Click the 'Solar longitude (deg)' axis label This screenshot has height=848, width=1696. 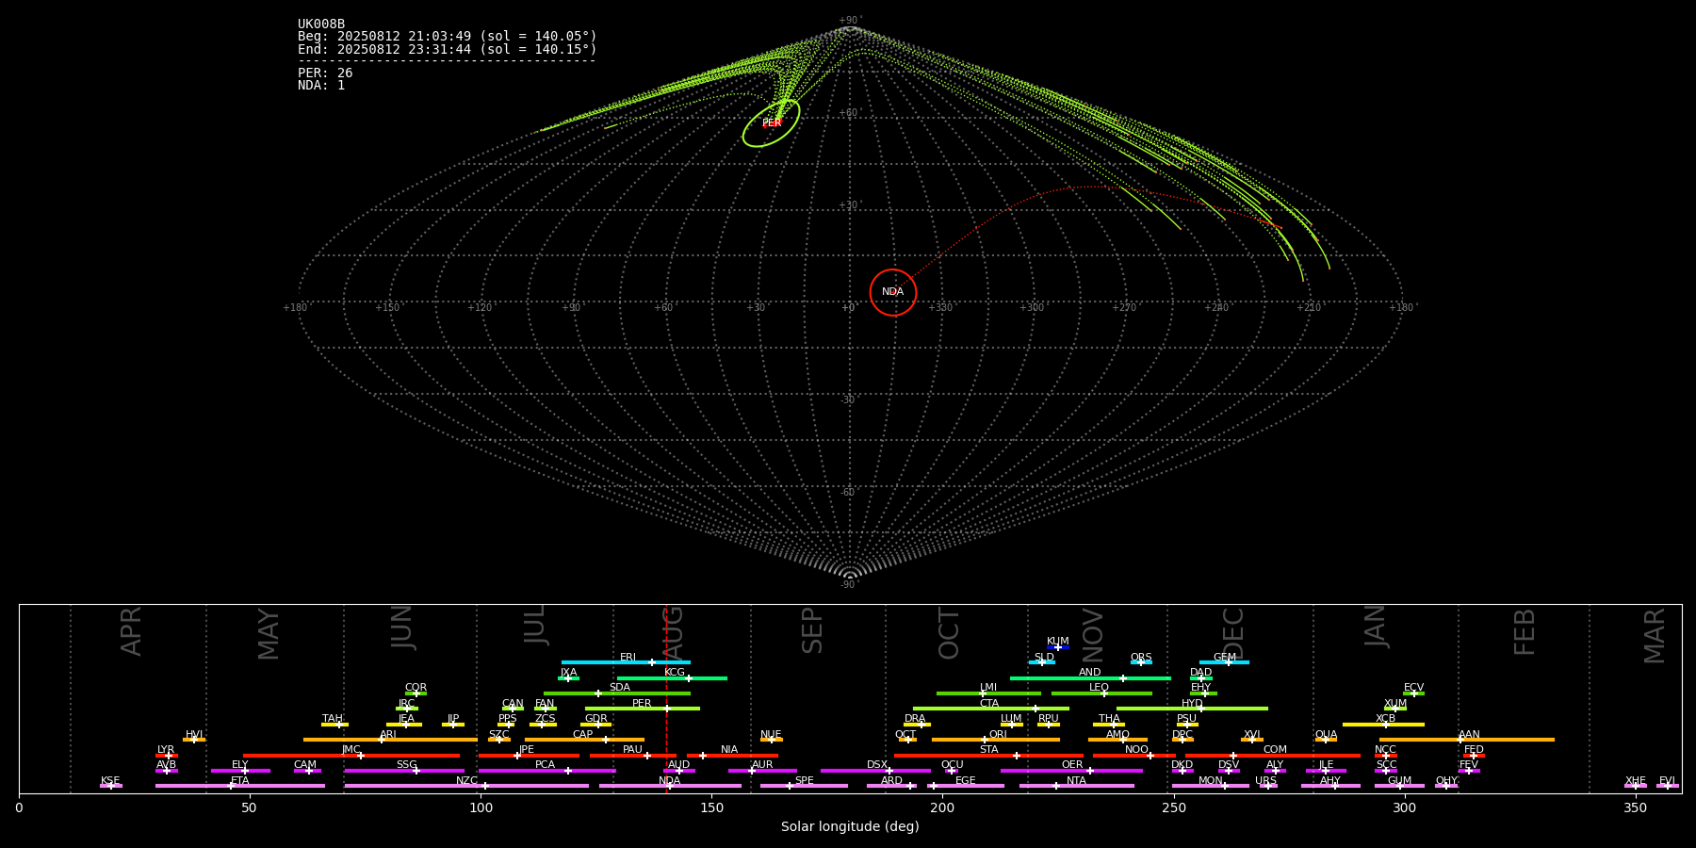850,826
